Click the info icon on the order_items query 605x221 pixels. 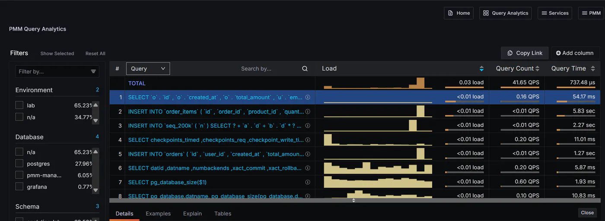308,112
